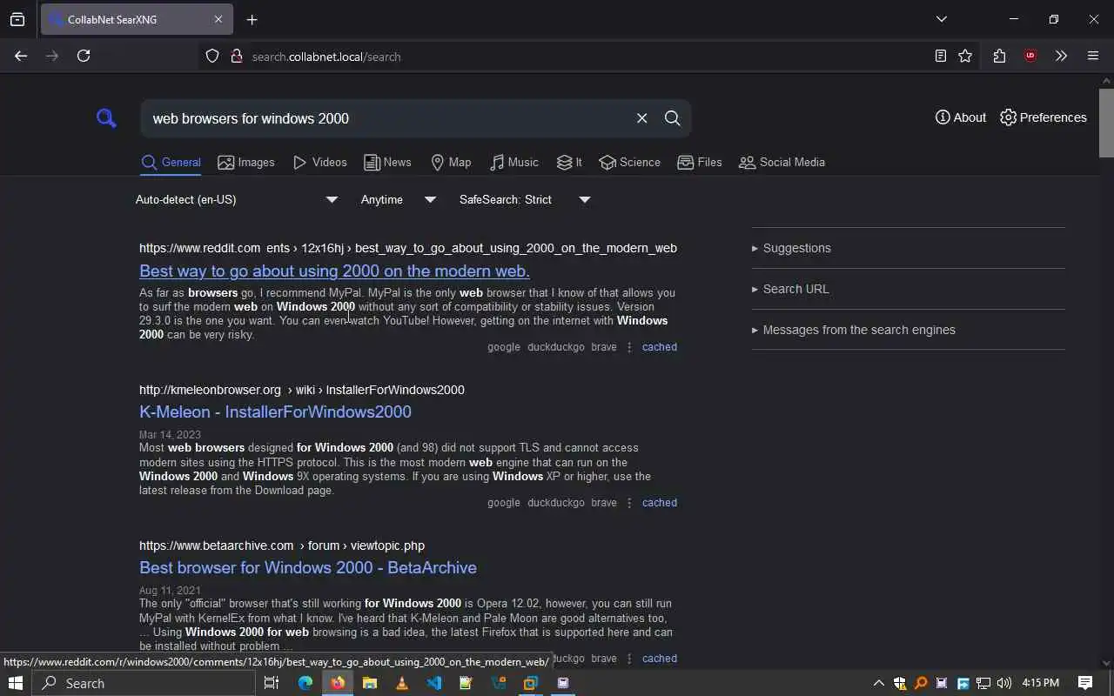Image resolution: width=1114 pixels, height=696 pixels.
Task: Open the tracking protection shield icon
Action: tap(212, 56)
